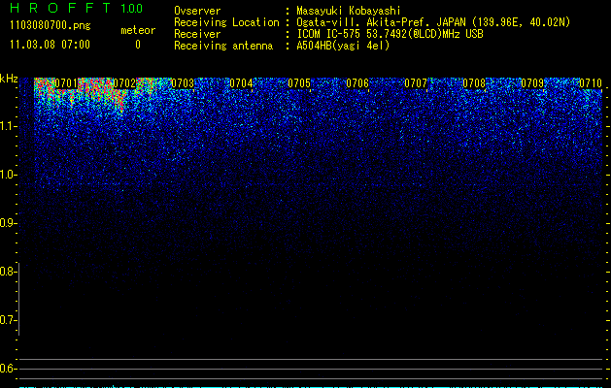Screen dimensions: 611x388
Task: Click the 0703 time marker
Action: pos(183,83)
